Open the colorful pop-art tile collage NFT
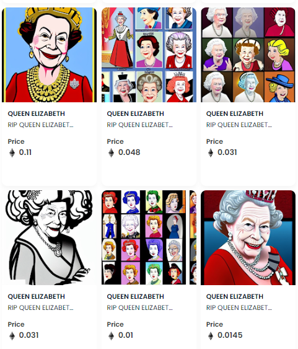This screenshot has height=349, width=298. pyautogui.click(x=149, y=237)
